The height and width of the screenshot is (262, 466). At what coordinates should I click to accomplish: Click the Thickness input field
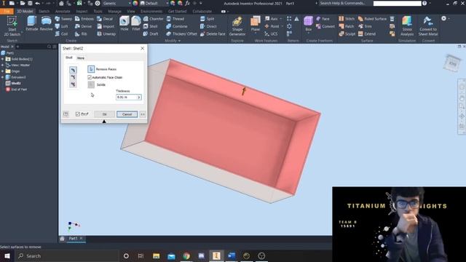click(126, 97)
